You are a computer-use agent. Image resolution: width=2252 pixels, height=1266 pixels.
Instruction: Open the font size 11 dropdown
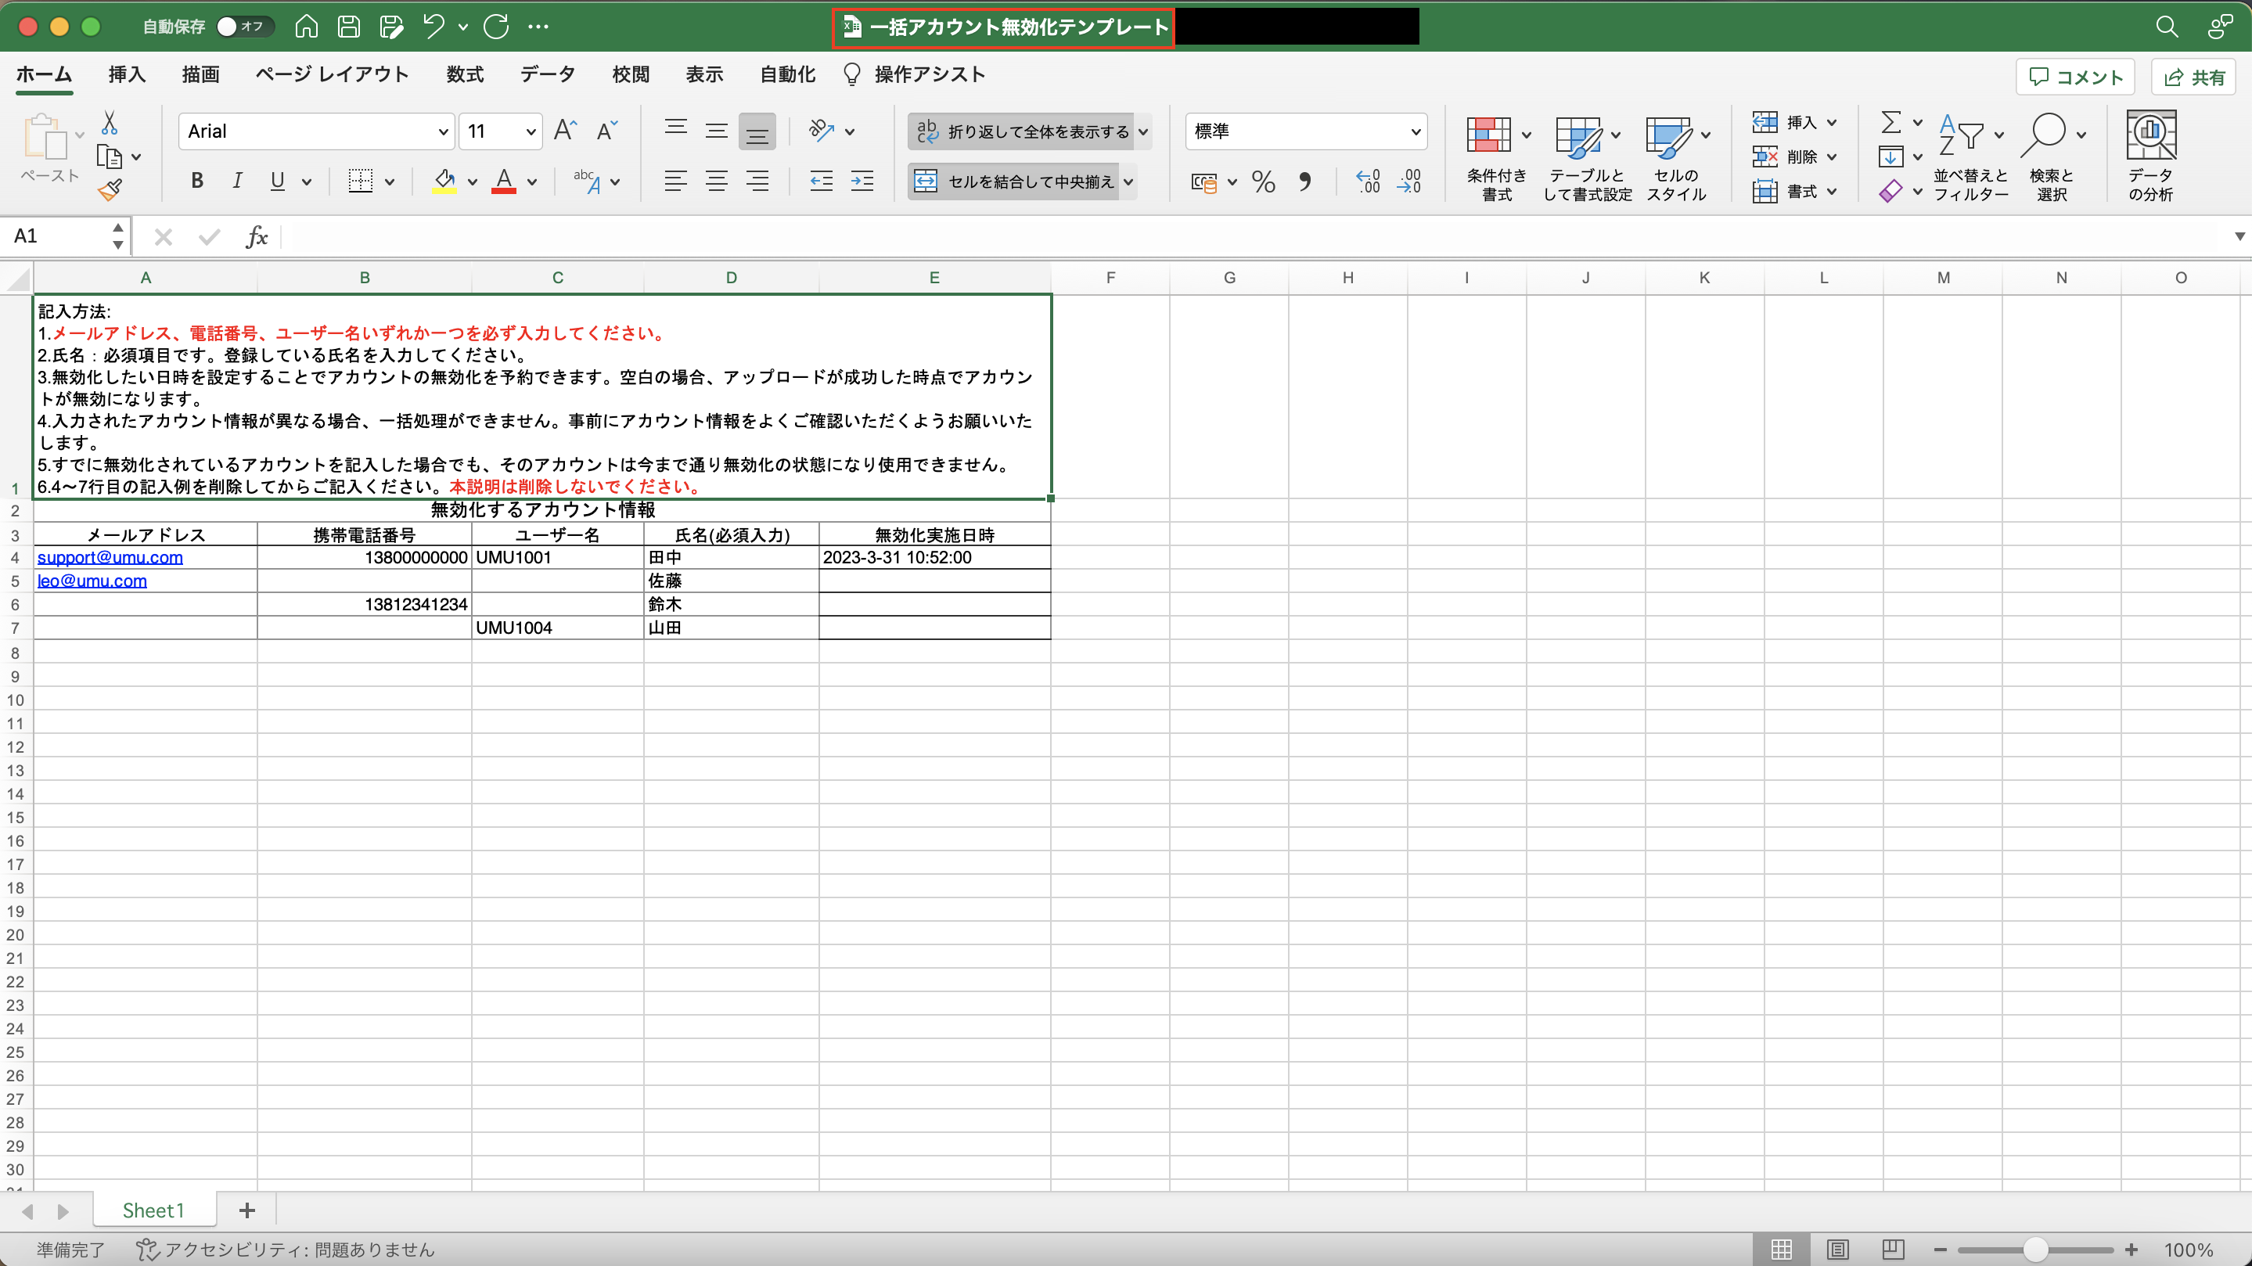pyautogui.click(x=530, y=131)
